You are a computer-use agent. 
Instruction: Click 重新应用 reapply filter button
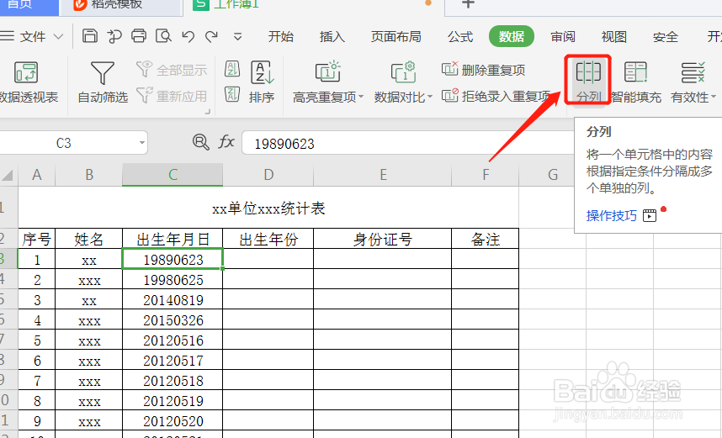[x=172, y=96]
